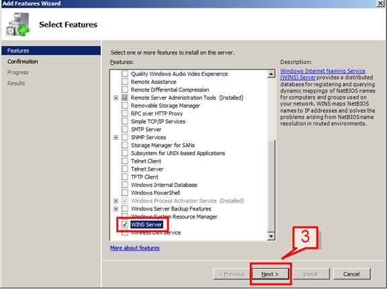Tick the Telnet Client checkbox
The width and height of the screenshot is (387, 289).
pos(125,161)
